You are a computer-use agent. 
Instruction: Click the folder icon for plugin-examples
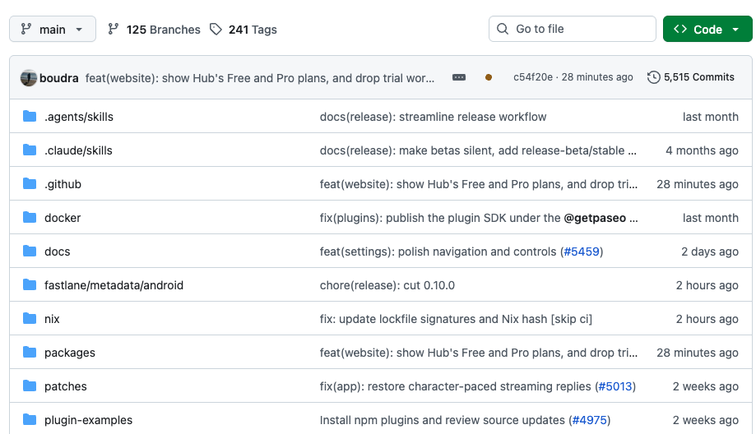tap(30, 419)
